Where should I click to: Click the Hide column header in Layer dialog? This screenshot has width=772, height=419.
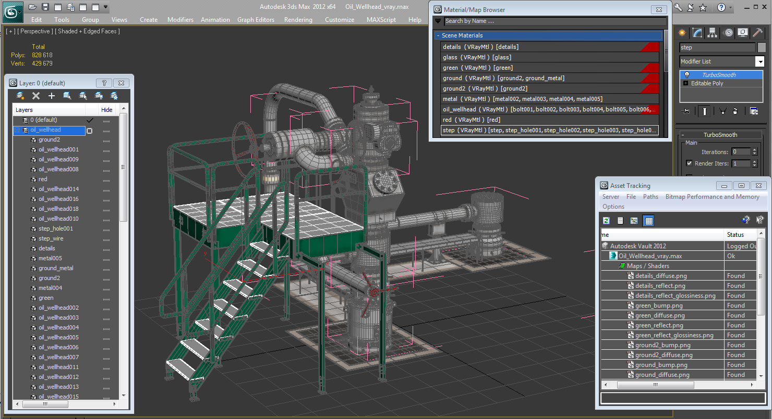click(x=107, y=110)
